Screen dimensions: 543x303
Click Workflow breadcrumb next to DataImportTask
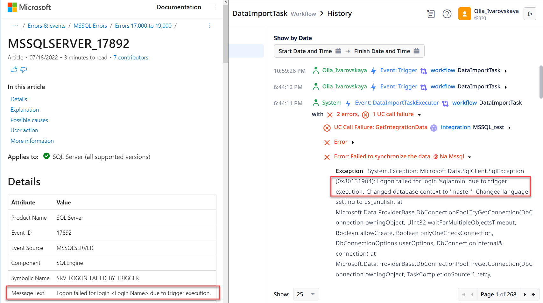pyautogui.click(x=303, y=14)
